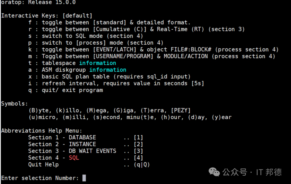Click the 'IT 邦德' watermark text
Viewport: 291px width, 184px height.
(269, 172)
